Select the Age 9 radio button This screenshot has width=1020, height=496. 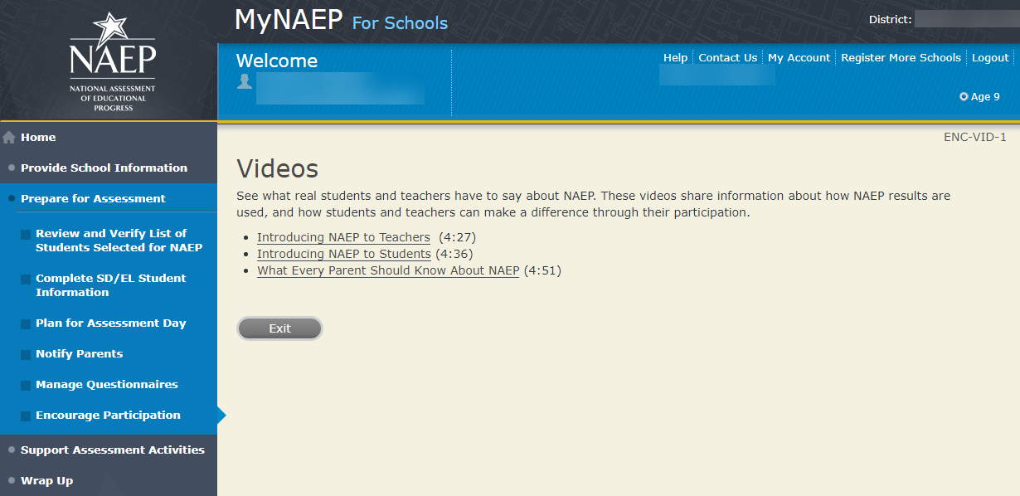click(x=964, y=97)
